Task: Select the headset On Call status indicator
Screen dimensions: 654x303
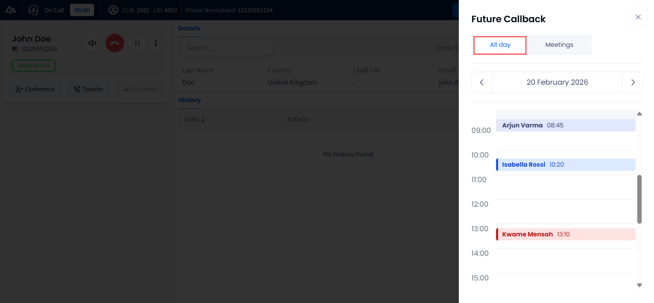Action: pyautogui.click(x=33, y=10)
